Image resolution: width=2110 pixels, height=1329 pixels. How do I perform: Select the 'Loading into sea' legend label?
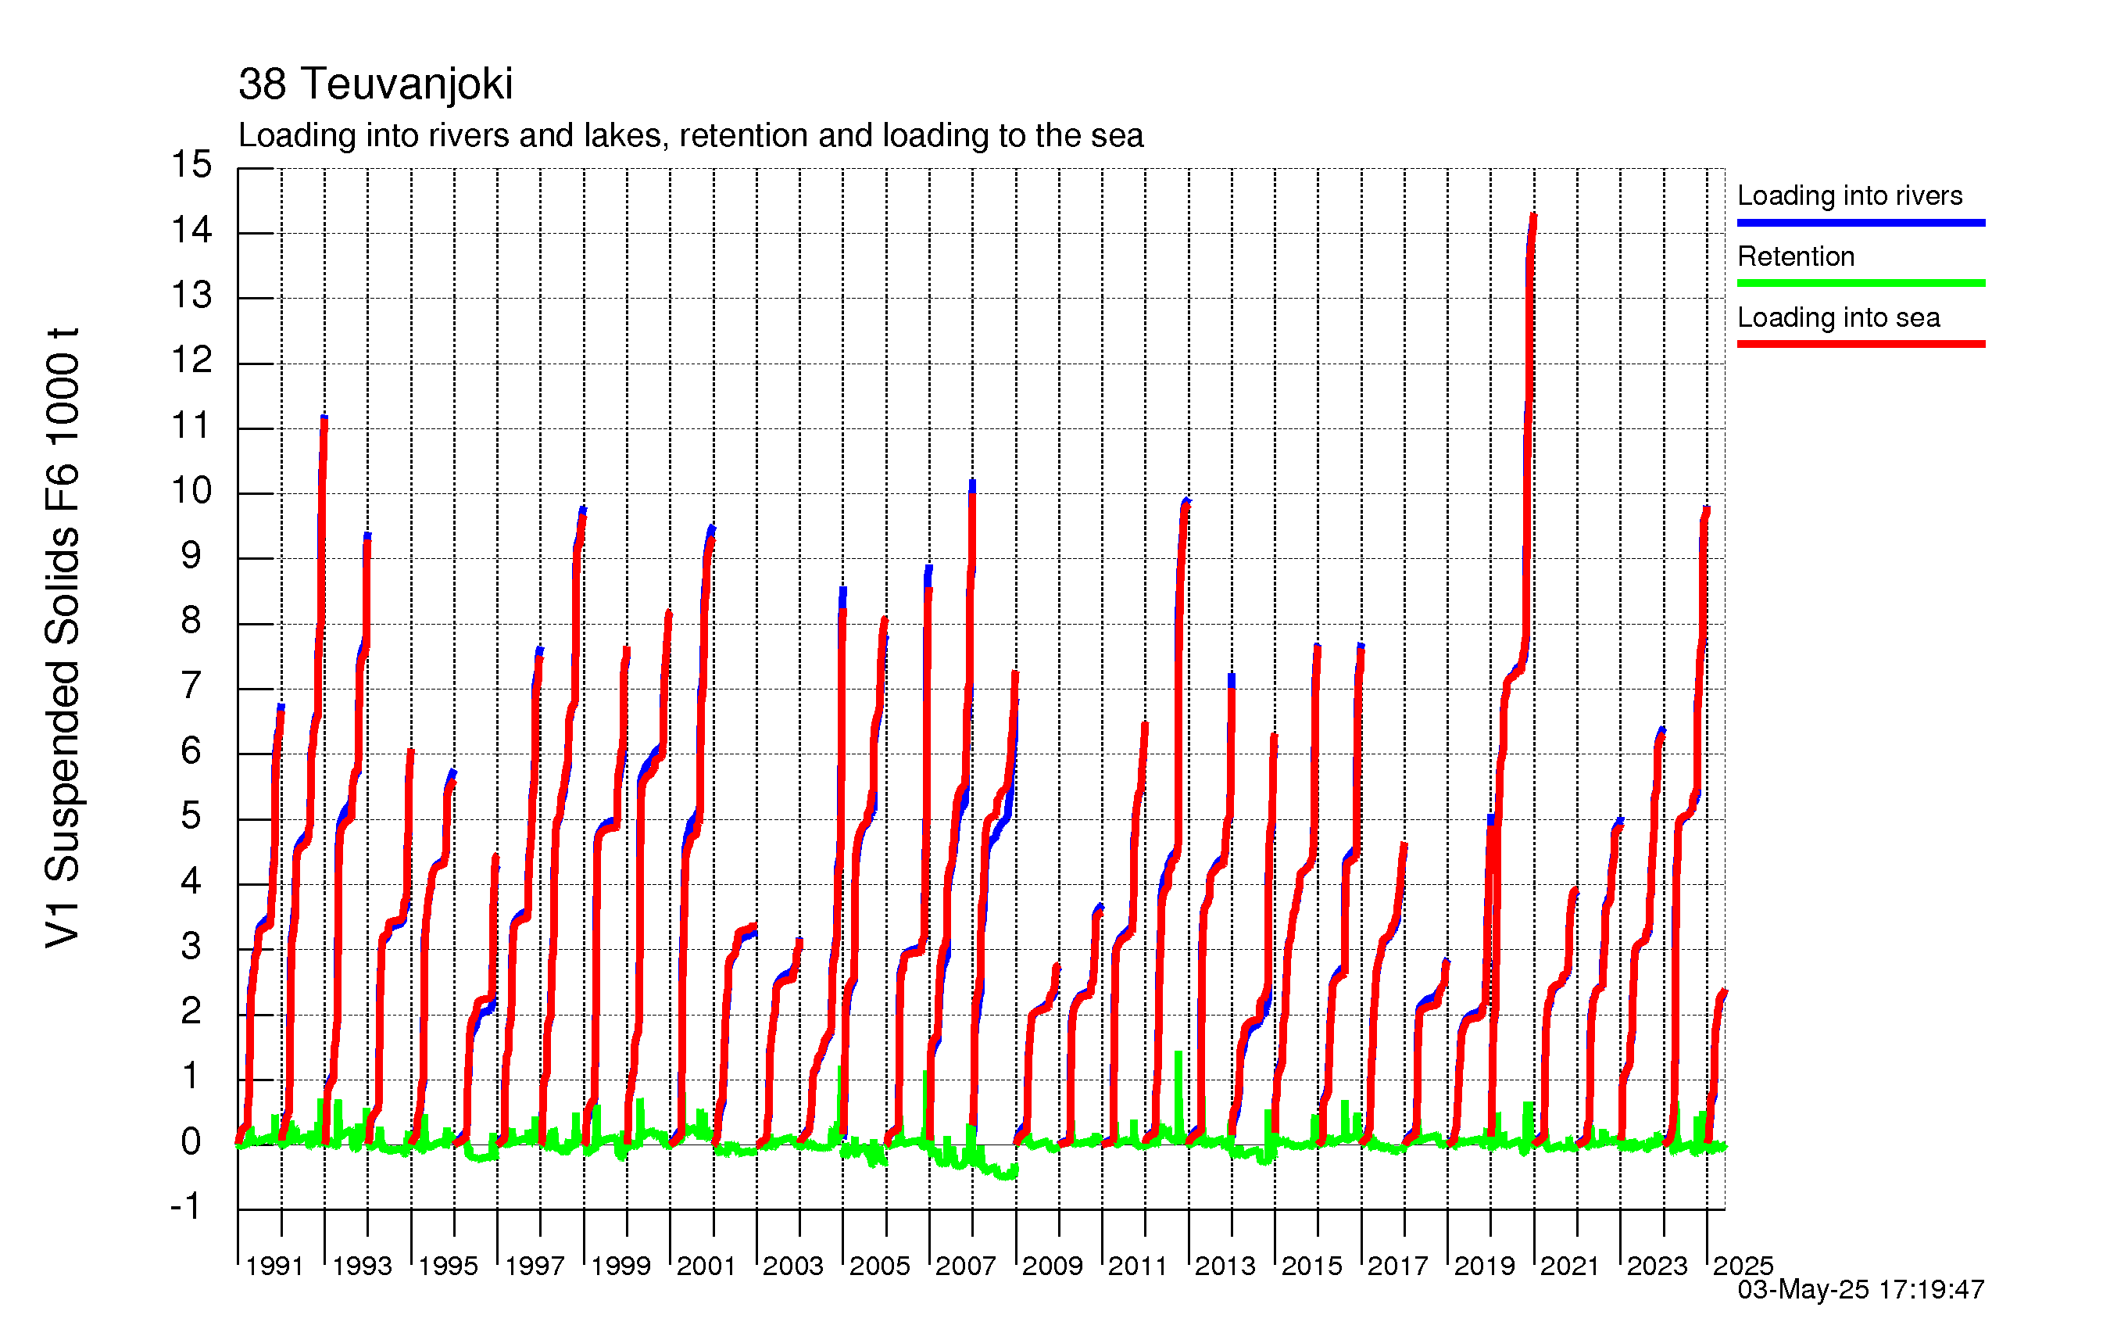click(x=1838, y=317)
